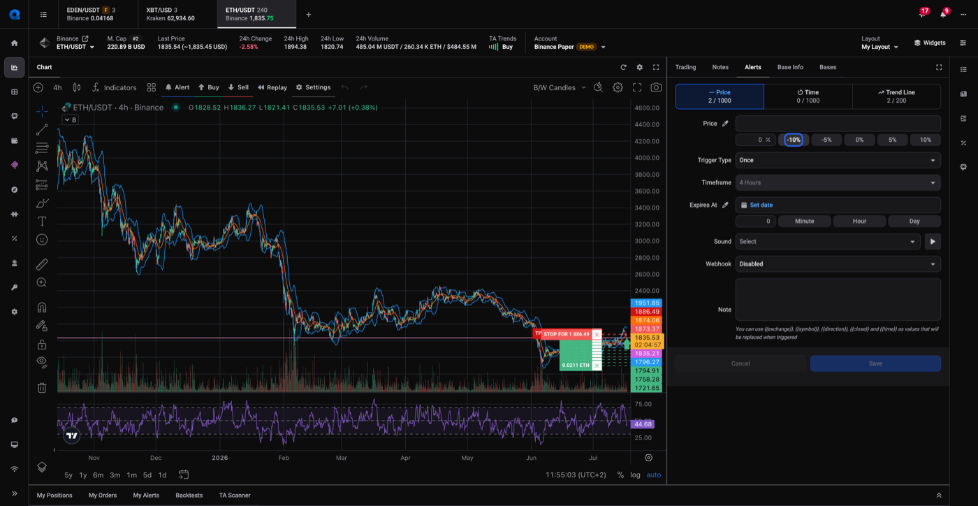Switch to the Base Info tab
Screen dimensions: 978x506
coord(790,67)
